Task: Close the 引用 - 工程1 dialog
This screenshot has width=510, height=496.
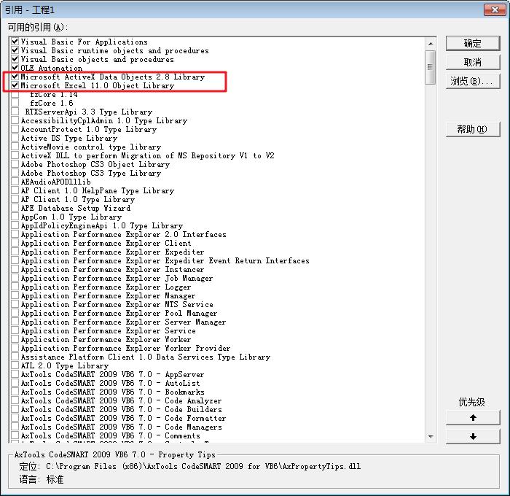Action: [x=495, y=10]
